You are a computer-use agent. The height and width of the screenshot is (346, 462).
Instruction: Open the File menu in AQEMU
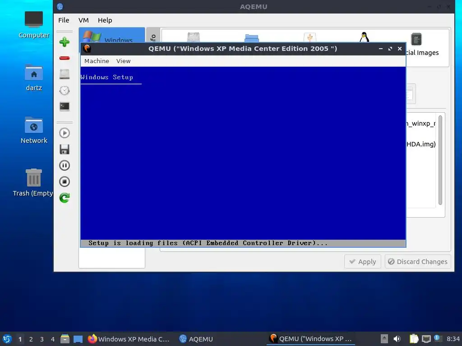(x=64, y=20)
